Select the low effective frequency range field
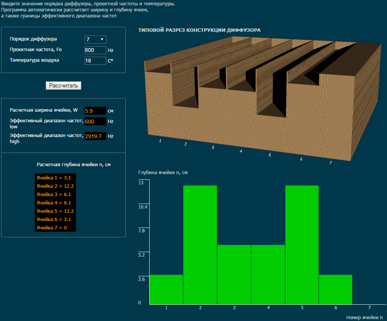Screen dimensions: 387x321 click(x=95, y=122)
